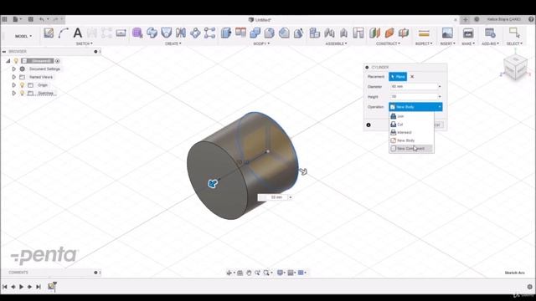Expand the Named Views node
Screen dimensions: 536x301
[x=14, y=77]
